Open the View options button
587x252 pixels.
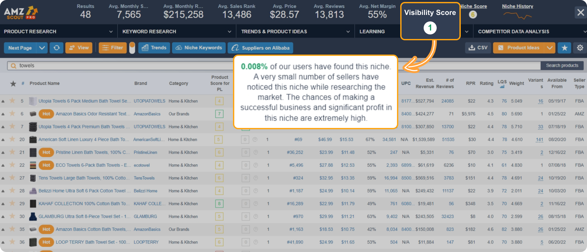[x=79, y=48]
